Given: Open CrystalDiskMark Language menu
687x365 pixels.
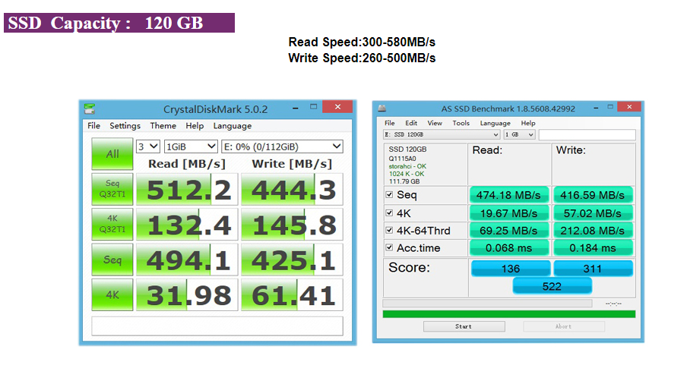Looking at the screenshot, I should tap(233, 126).
